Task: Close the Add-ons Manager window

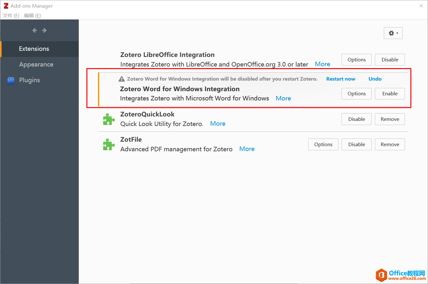Action: [x=421, y=6]
